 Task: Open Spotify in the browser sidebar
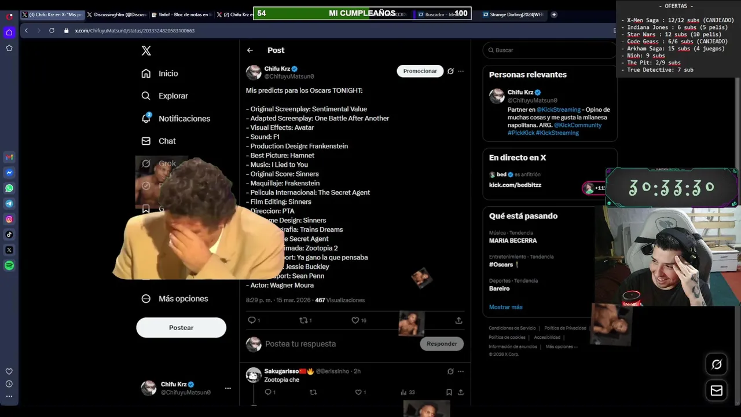click(9, 266)
